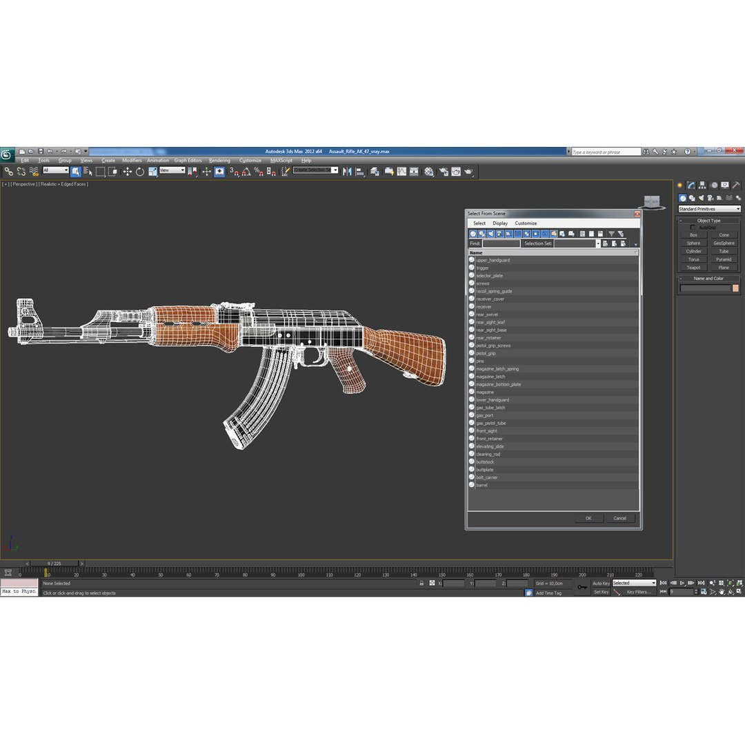Collapse the Object Type rollout
The width and height of the screenshot is (745, 745).
[708, 221]
